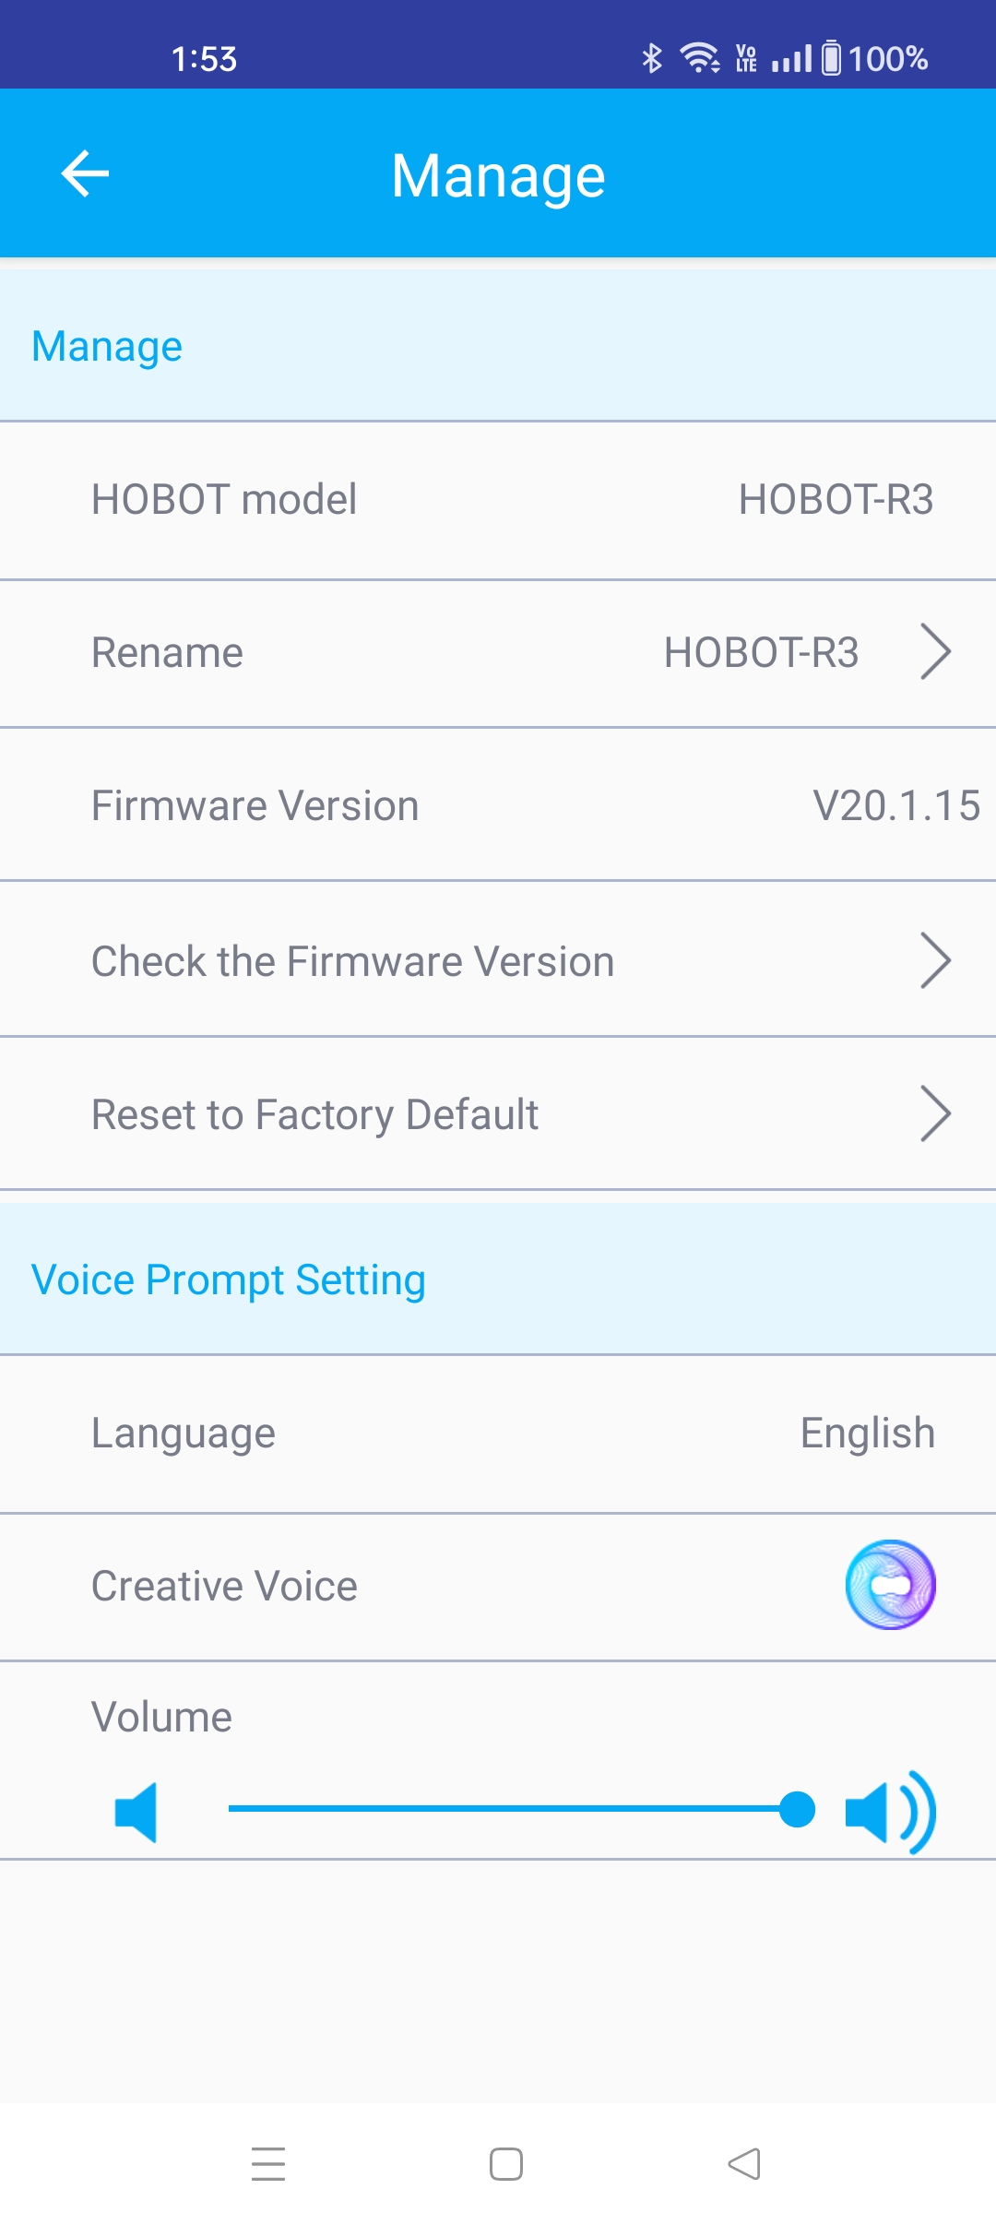Open Reset to Factory Default chevron
Viewport: 996px width, 2225px height.
pyautogui.click(x=935, y=1113)
